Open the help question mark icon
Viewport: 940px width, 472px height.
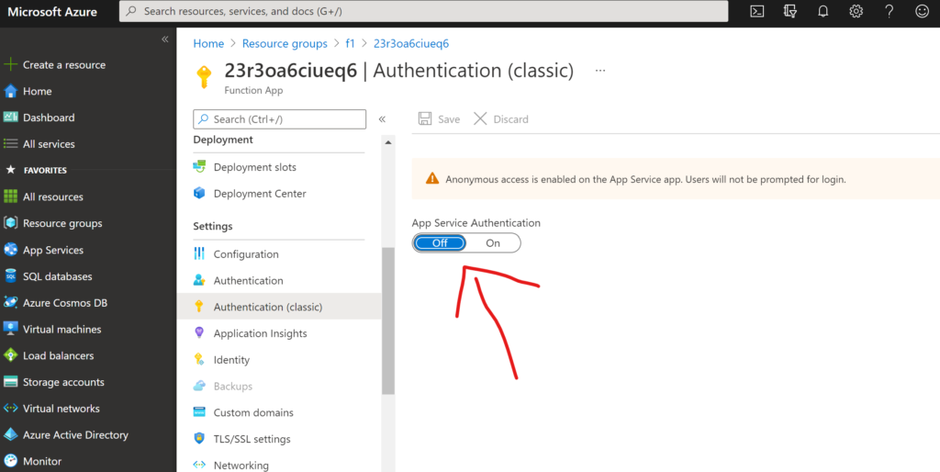[889, 11]
